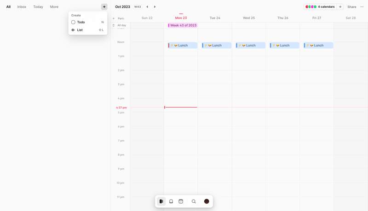
Task: Open the profile avatar in bottom dock
Action: (x=207, y=201)
